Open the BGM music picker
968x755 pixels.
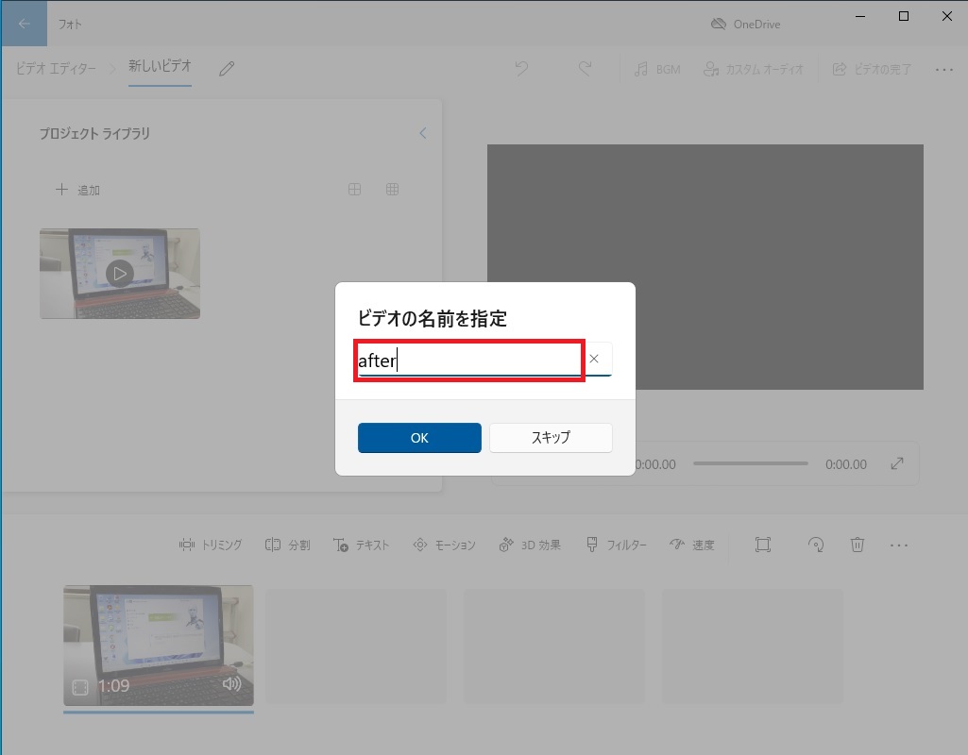(x=657, y=68)
